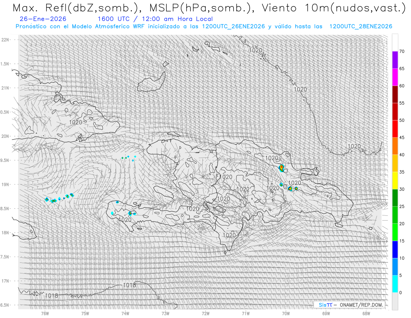
Task: Click the purple 65–70 dBZ legend color
Action: pos(395,60)
